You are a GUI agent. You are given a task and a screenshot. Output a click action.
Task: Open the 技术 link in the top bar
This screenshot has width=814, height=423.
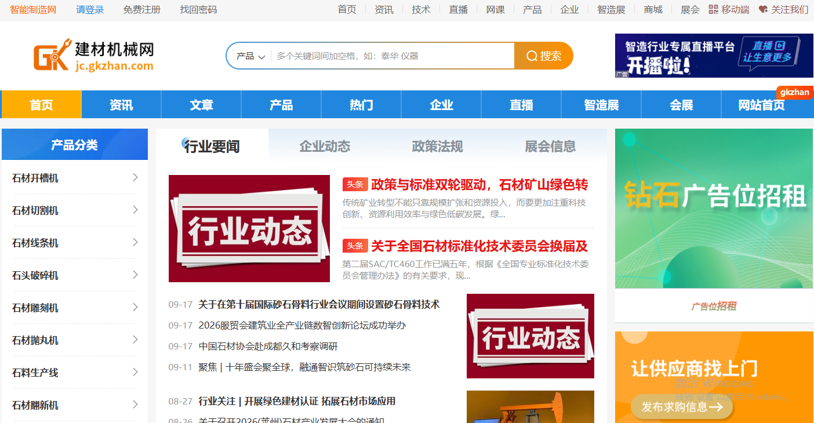click(x=421, y=9)
